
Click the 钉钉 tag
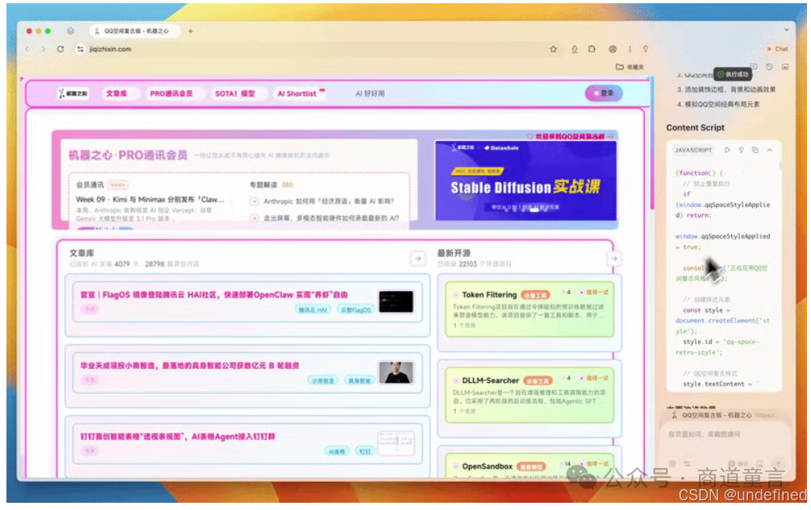(365, 451)
